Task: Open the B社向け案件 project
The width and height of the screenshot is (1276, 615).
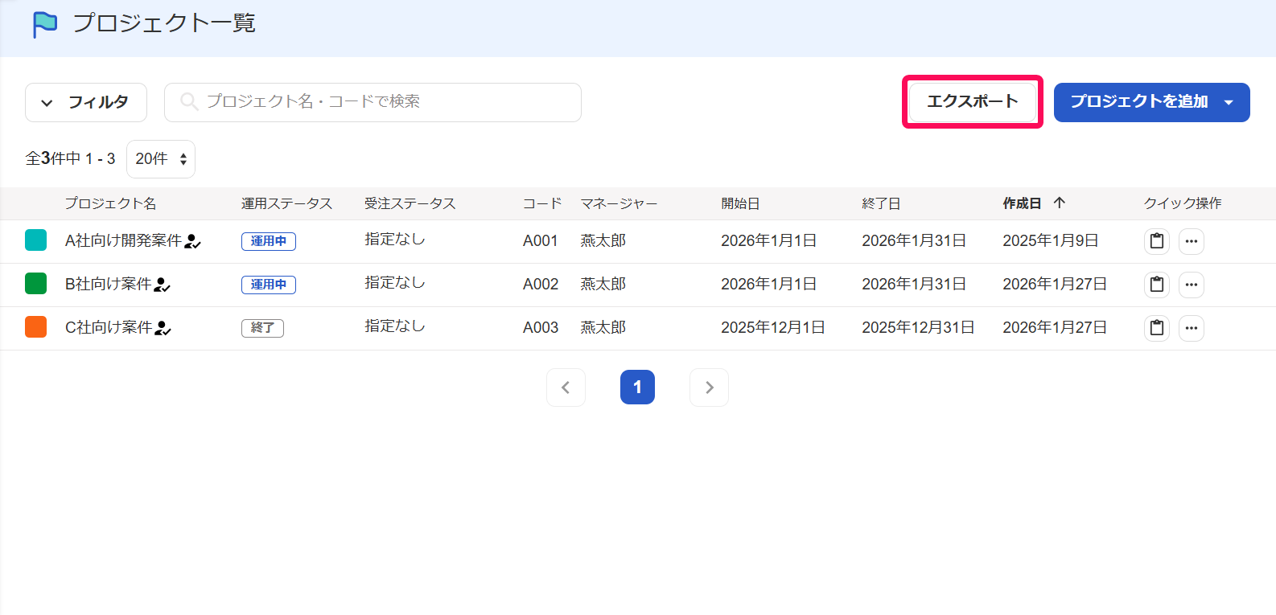Action: coord(108,285)
